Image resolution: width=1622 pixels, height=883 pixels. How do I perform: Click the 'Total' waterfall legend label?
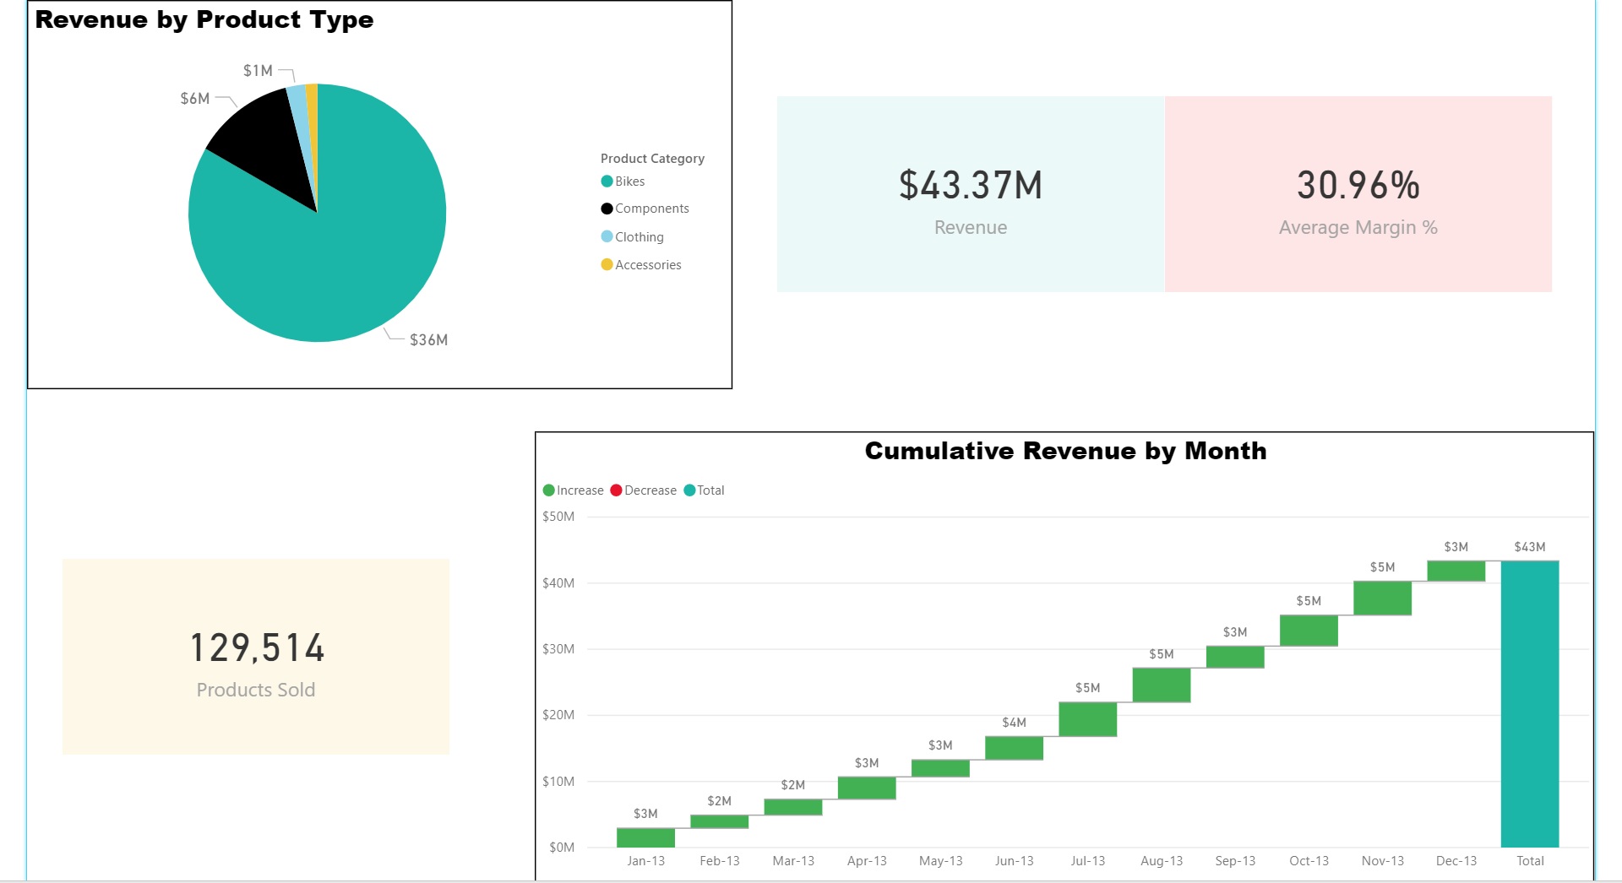pyautogui.click(x=710, y=490)
